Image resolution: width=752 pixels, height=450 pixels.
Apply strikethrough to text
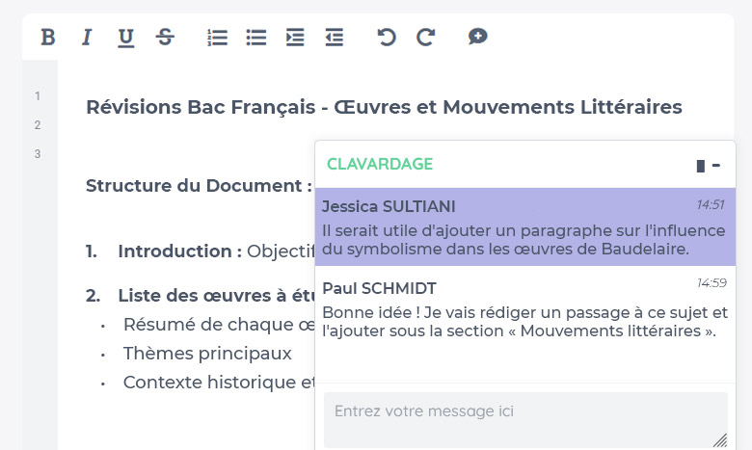point(165,37)
